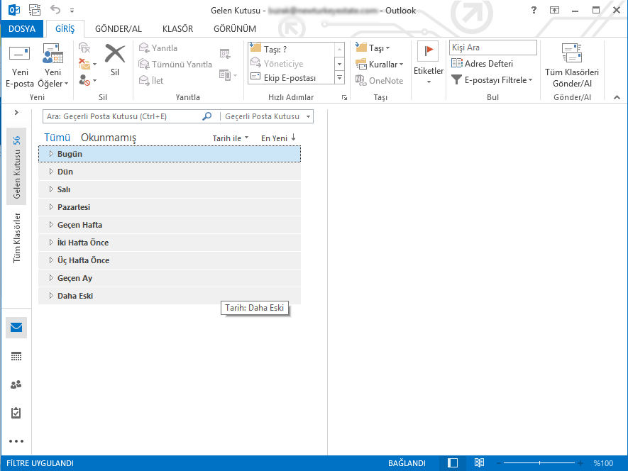Open the Calendar view icon
Image resolution: width=628 pixels, height=471 pixels.
tap(16, 357)
